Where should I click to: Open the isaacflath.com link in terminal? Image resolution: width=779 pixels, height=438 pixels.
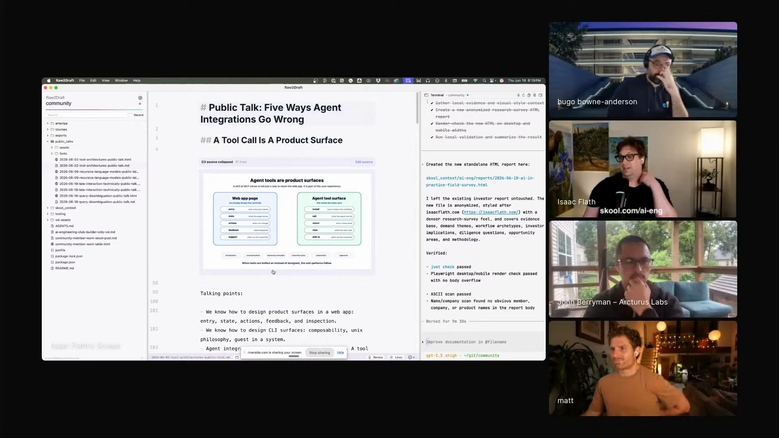click(x=491, y=212)
